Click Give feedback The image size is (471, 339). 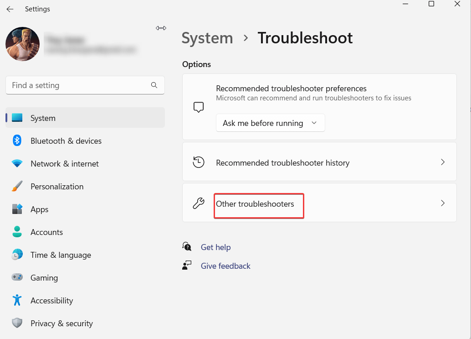coord(225,266)
